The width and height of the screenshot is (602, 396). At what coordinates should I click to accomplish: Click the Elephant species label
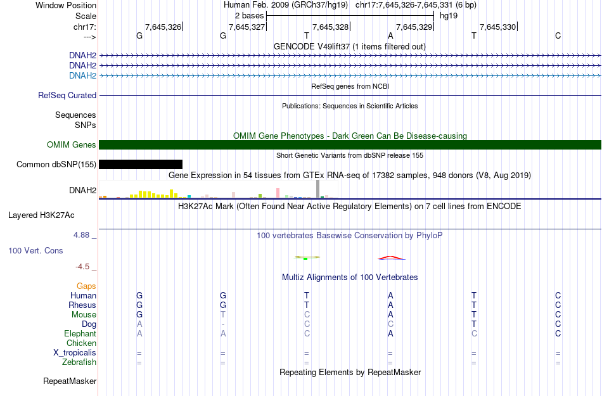pyautogui.click(x=80, y=334)
